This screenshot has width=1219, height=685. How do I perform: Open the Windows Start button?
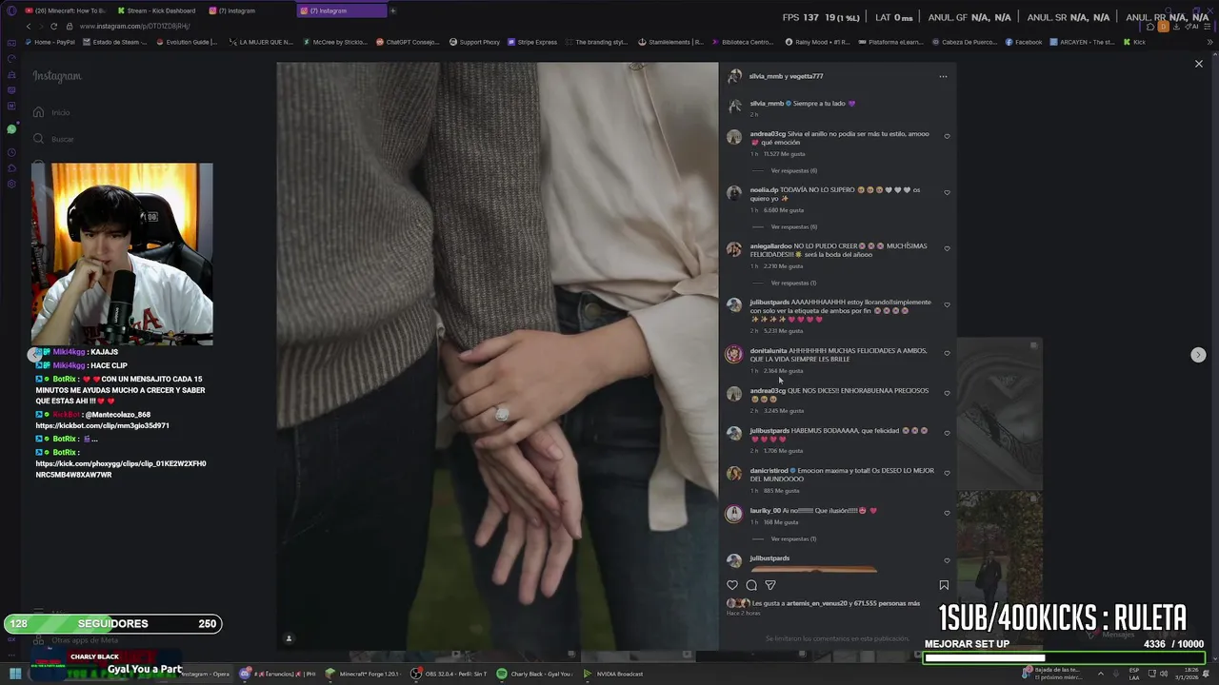(x=15, y=674)
